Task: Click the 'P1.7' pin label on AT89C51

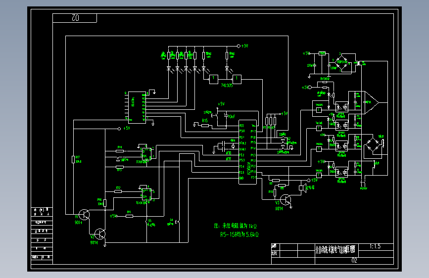Action: point(253,132)
